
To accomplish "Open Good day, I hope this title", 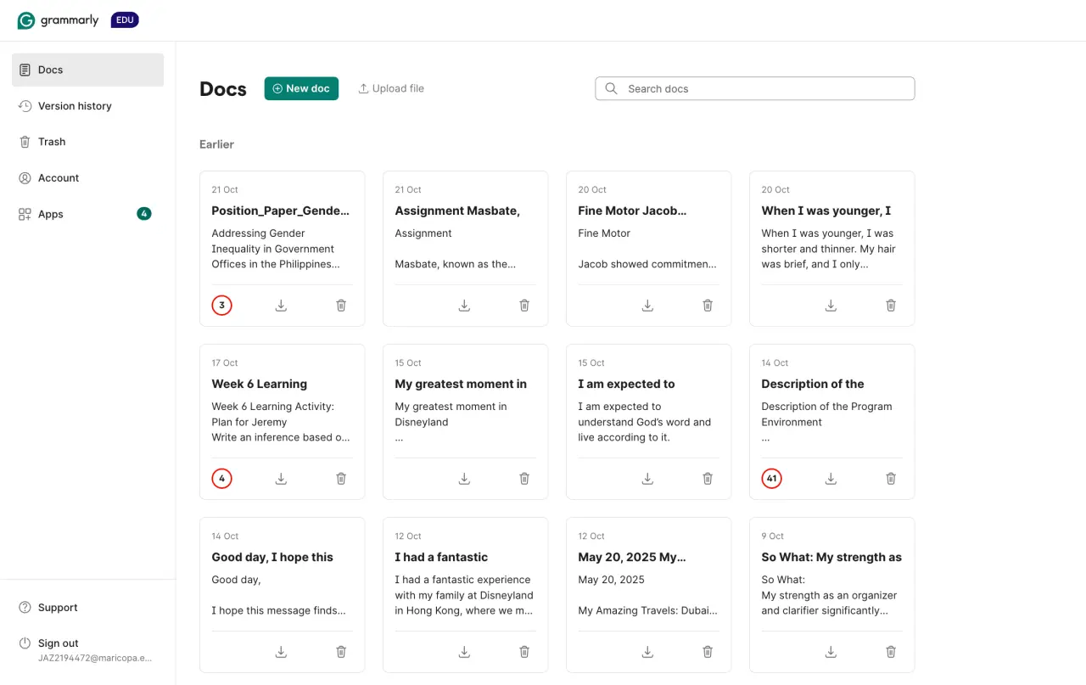I will point(272,557).
